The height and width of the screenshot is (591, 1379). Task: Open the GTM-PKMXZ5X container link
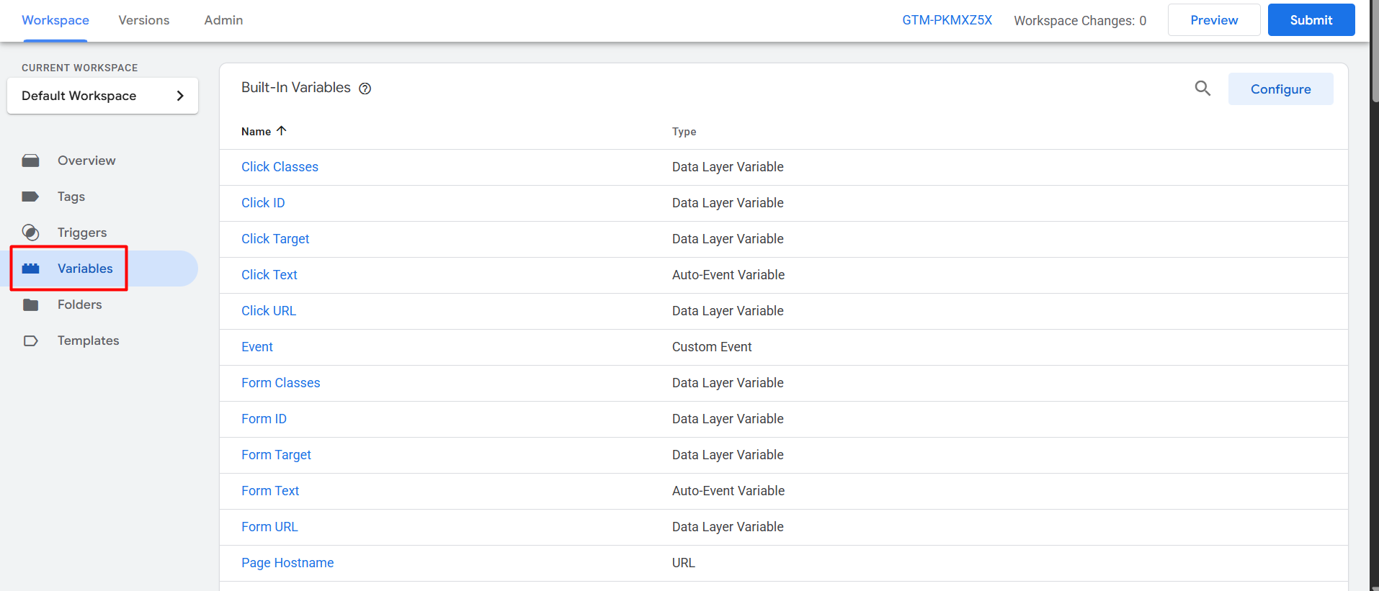point(947,20)
